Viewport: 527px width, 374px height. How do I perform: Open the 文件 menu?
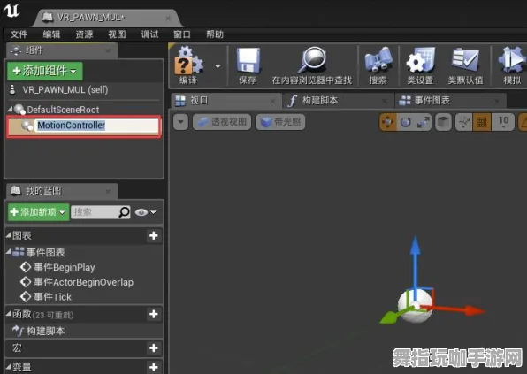click(x=19, y=34)
